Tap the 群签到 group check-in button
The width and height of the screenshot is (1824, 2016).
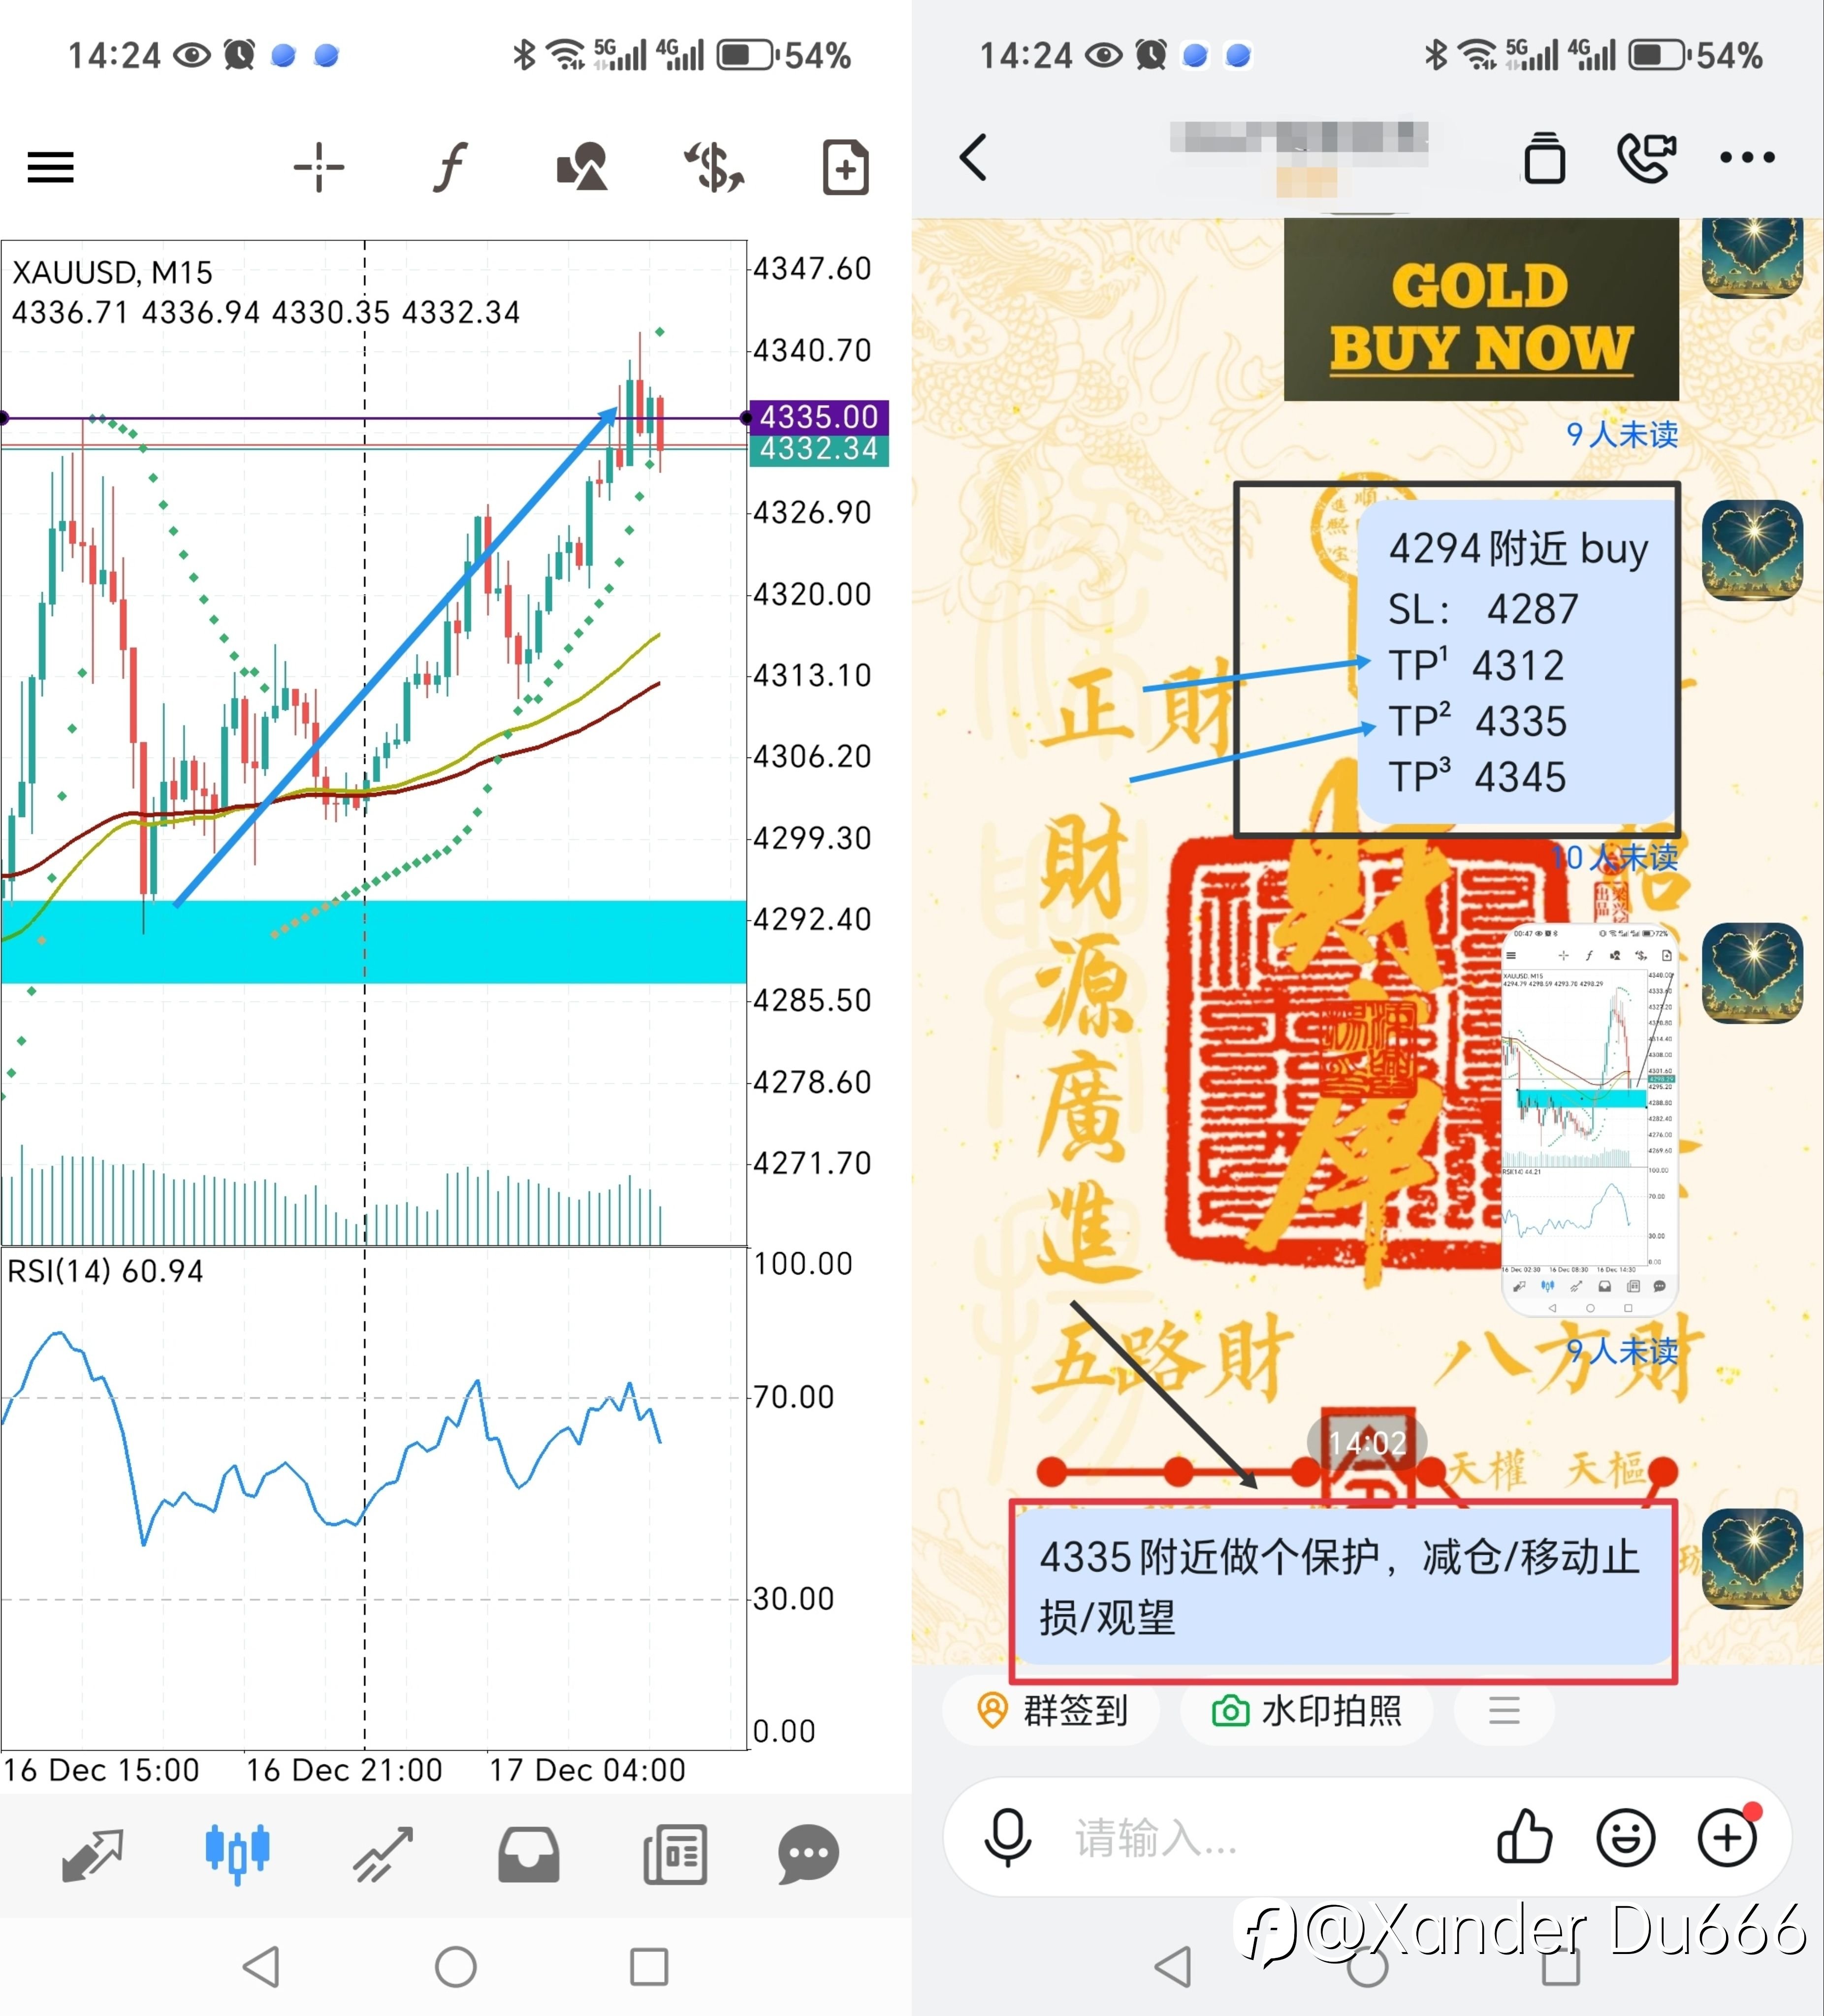pos(1052,1711)
